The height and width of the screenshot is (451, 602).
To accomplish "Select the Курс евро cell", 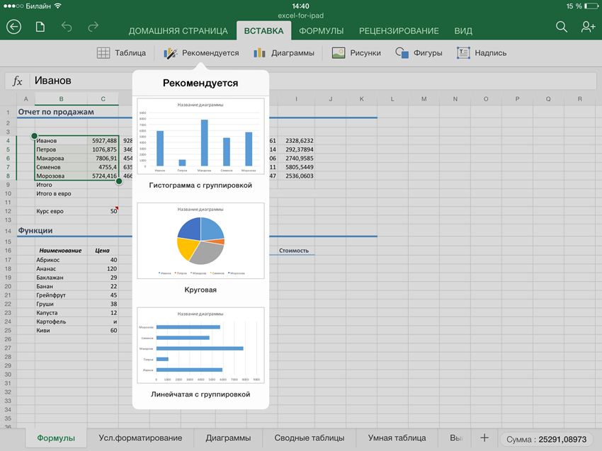I will coord(61,212).
